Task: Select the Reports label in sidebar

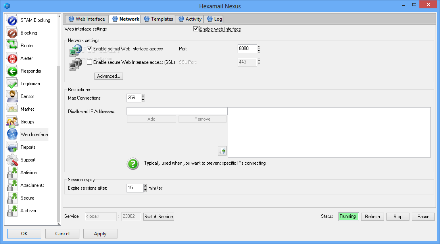Action: 28,147
